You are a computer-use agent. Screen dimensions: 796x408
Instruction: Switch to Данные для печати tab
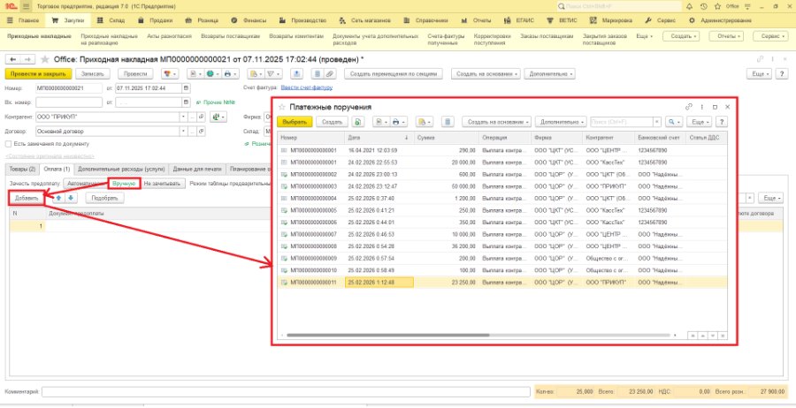(x=197, y=169)
